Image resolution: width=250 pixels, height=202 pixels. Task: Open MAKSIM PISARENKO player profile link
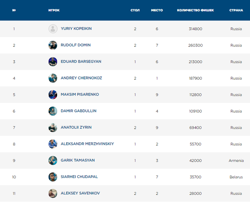point(80,94)
